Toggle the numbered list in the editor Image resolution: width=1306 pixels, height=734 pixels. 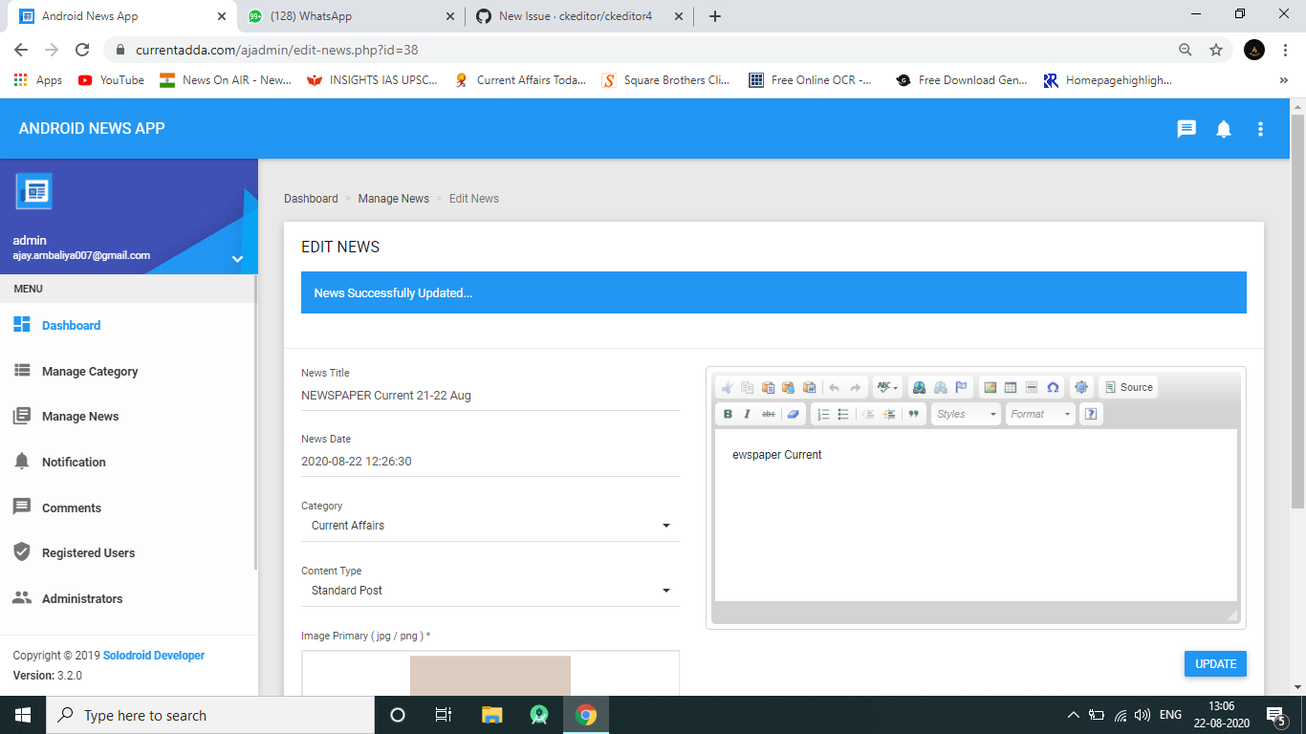823,413
